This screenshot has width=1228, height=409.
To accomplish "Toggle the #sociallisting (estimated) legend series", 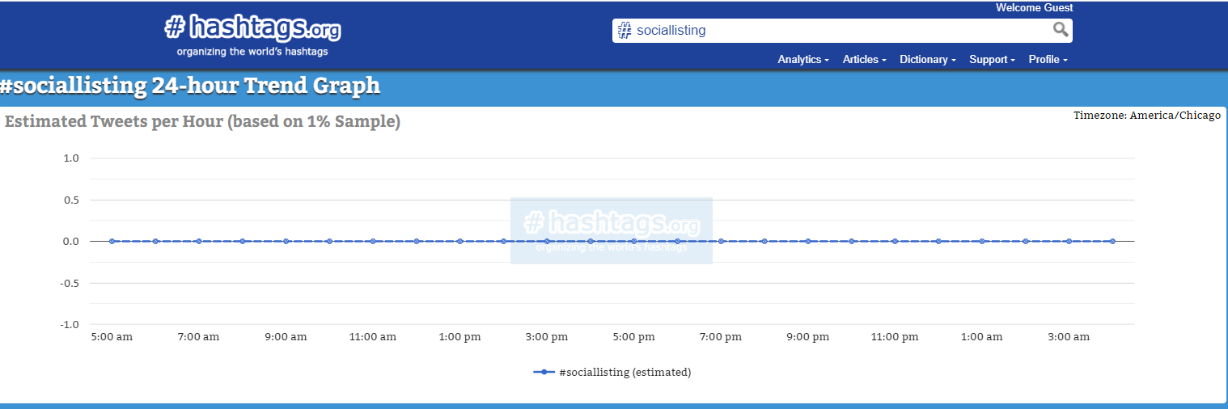I will coord(612,373).
